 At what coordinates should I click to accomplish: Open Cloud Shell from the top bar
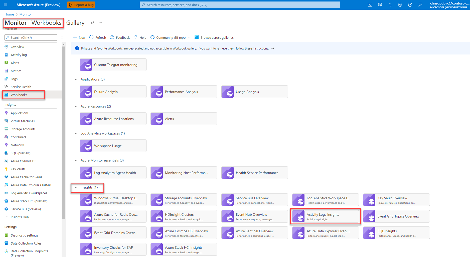pyautogui.click(x=370, y=5)
